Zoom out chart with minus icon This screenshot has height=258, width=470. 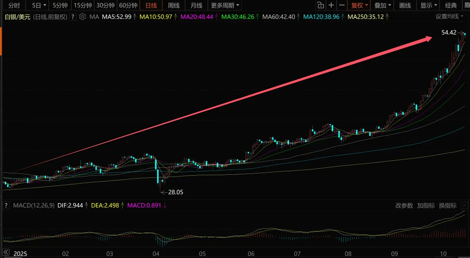342,5
